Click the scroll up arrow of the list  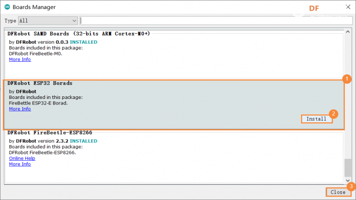(348, 32)
